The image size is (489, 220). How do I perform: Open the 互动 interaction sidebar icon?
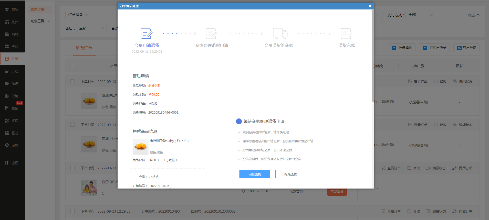[7, 133]
